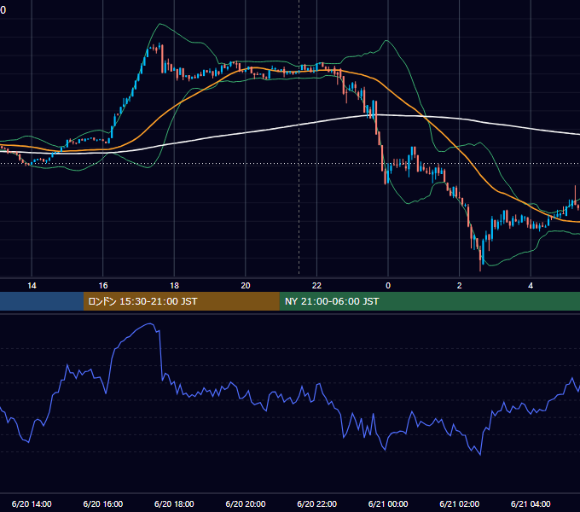
Task: Click the 6/20 22:00 time label
Action: pos(316,503)
